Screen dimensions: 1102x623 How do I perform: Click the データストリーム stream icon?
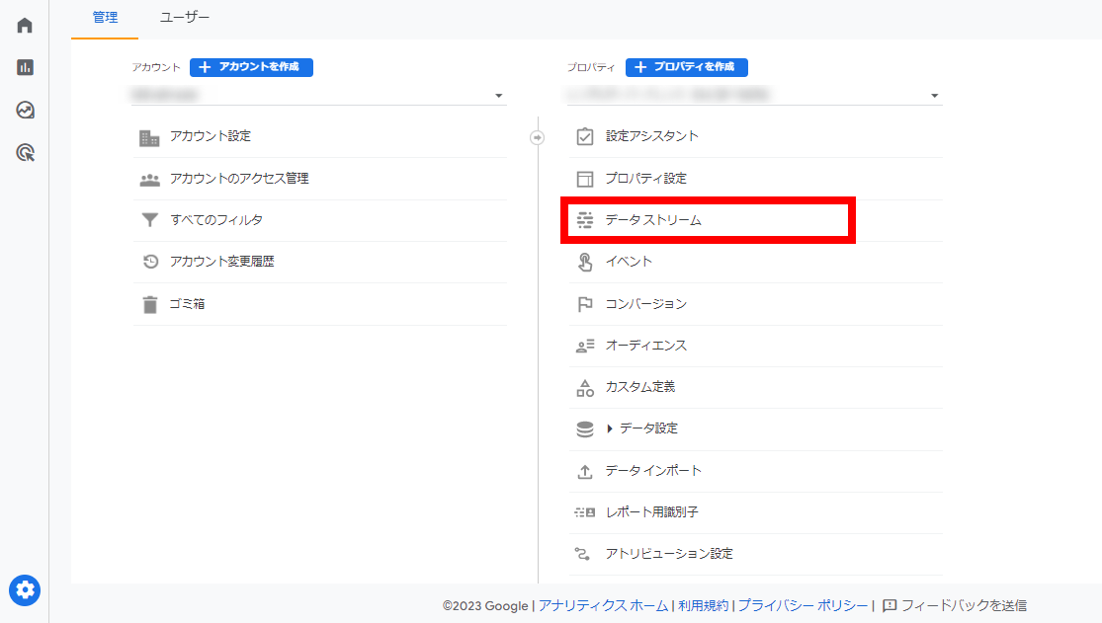pos(585,220)
